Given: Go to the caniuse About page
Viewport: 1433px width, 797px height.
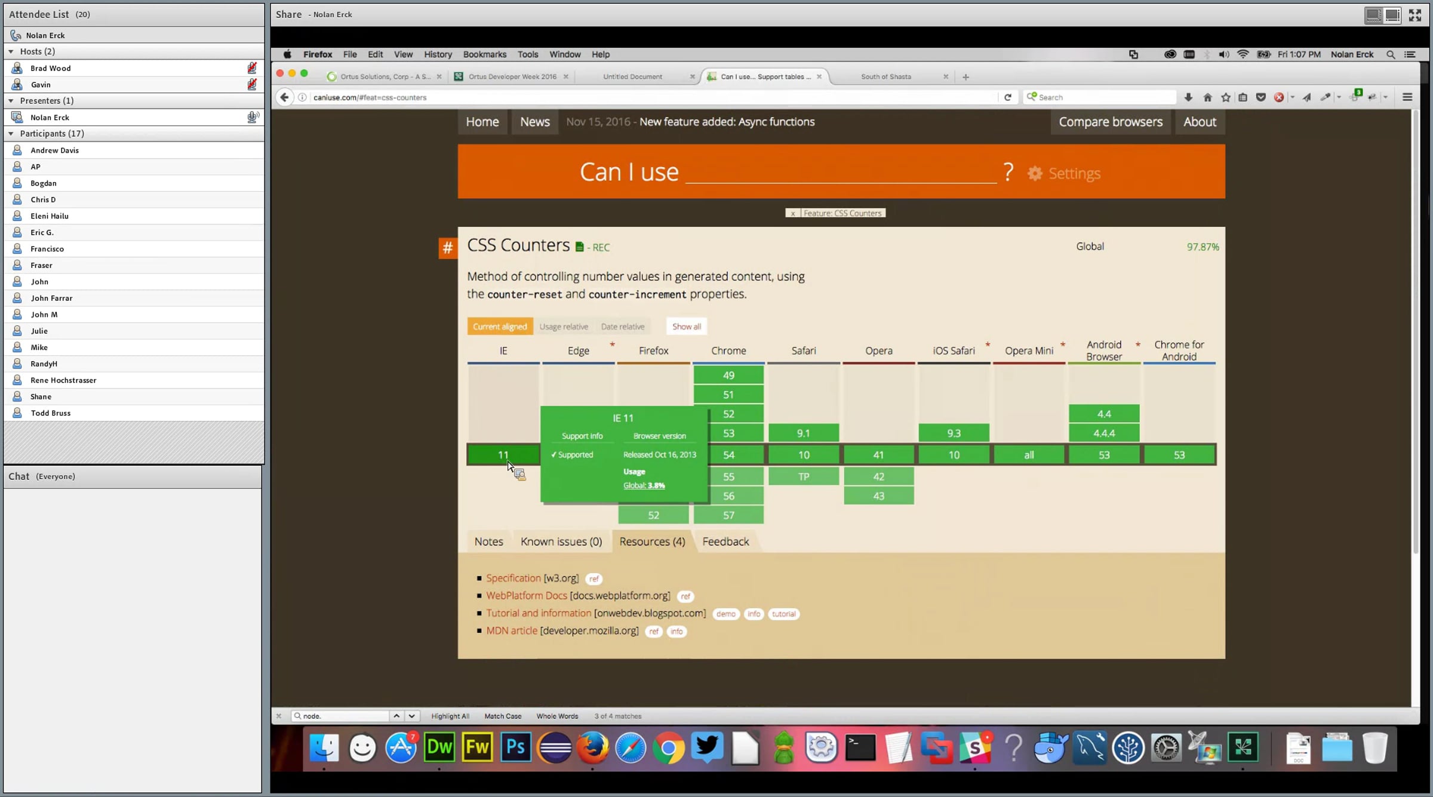Looking at the screenshot, I should (1200, 122).
